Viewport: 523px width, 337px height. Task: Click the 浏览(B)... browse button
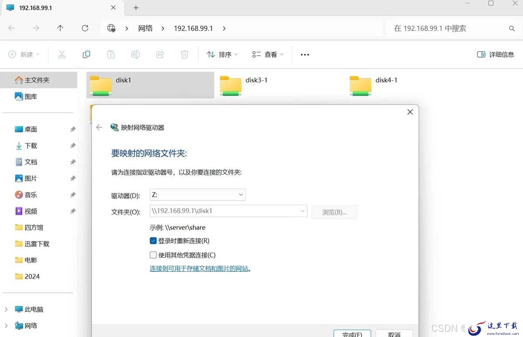pos(334,212)
